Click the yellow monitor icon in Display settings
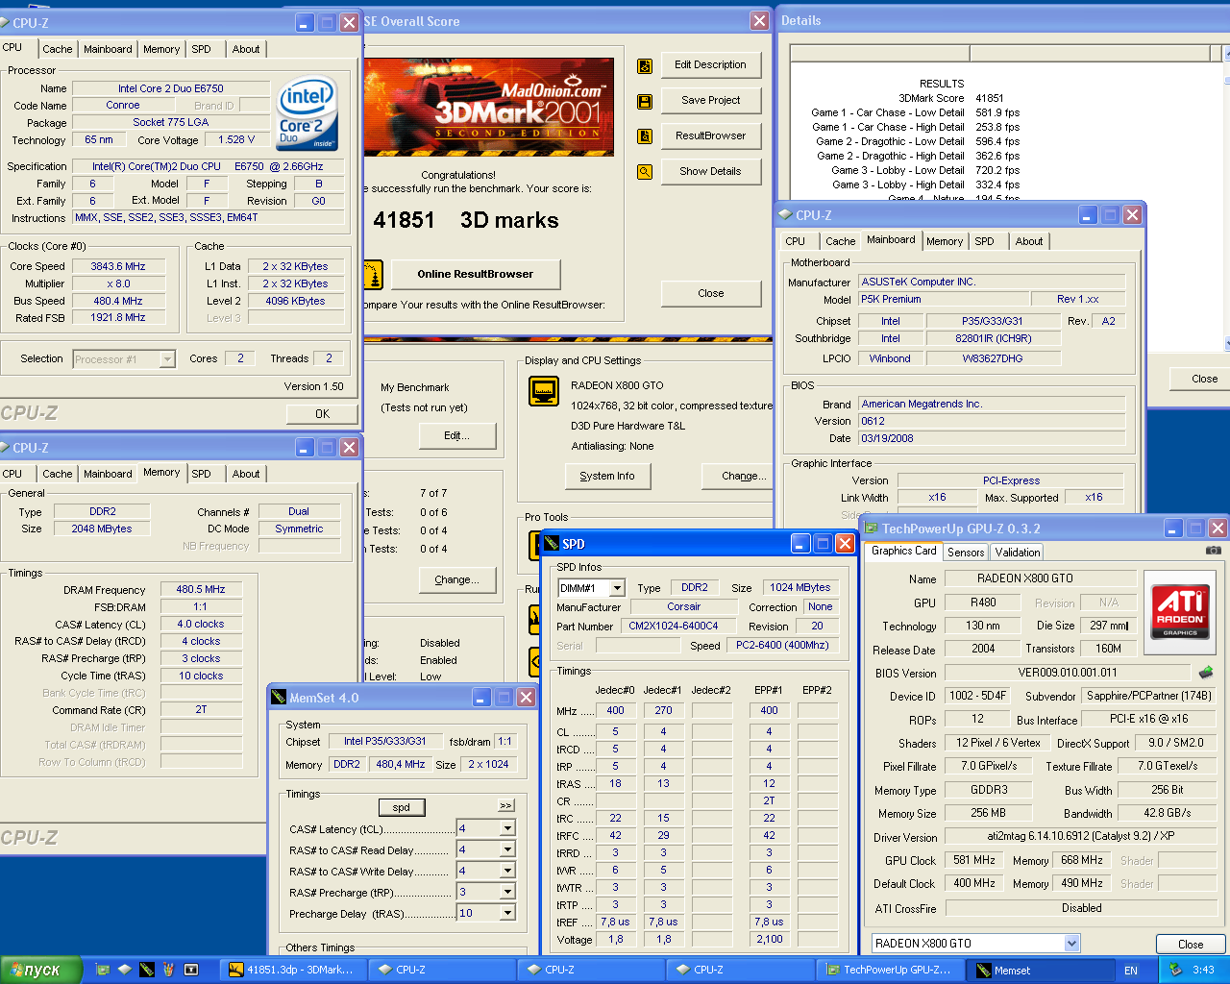The image size is (1230, 984). coord(545,391)
